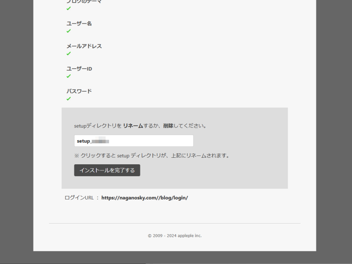Click the appleple inc. copyright footer
The image size is (352, 264).
175,236
